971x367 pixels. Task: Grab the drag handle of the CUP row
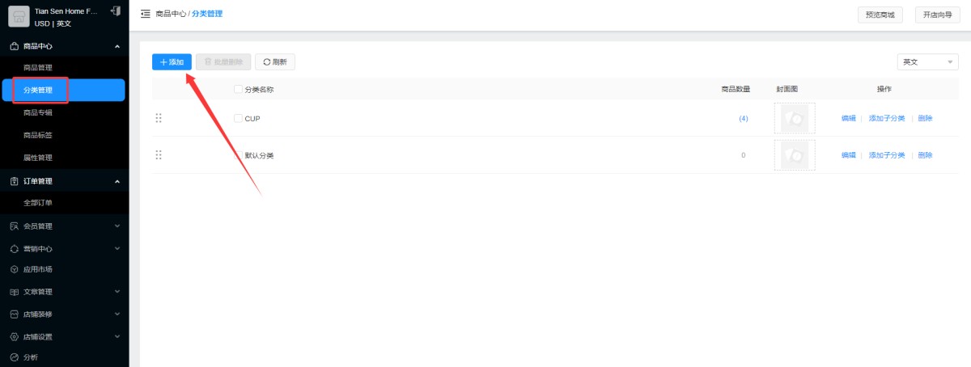click(159, 118)
